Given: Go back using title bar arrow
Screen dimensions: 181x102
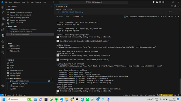Looking at the screenshot, I should point(53,2).
